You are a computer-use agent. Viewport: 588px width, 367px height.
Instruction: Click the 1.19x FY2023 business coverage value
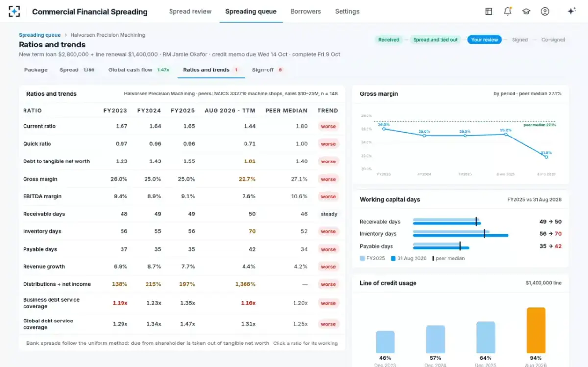120,303
